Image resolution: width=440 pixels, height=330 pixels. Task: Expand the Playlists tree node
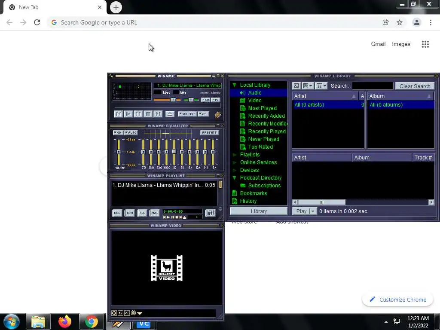point(235,155)
